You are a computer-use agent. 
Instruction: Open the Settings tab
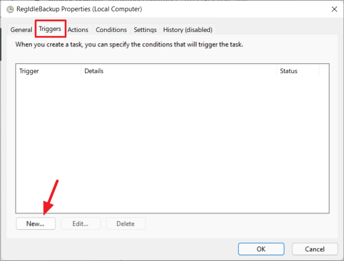click(145, 30)
